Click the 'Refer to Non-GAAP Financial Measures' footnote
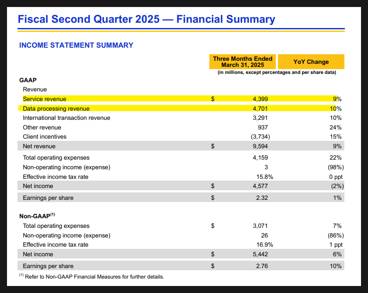 pyautogui.click(x=92, y=276)
